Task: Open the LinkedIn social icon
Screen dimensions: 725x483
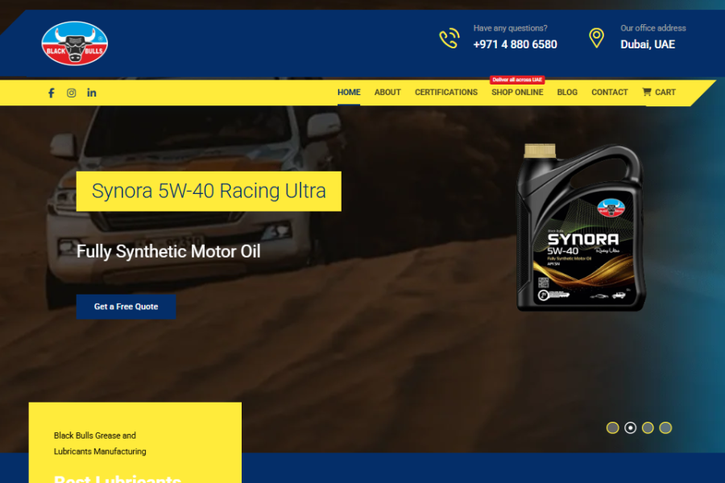Action: click(x=92, y=93)
